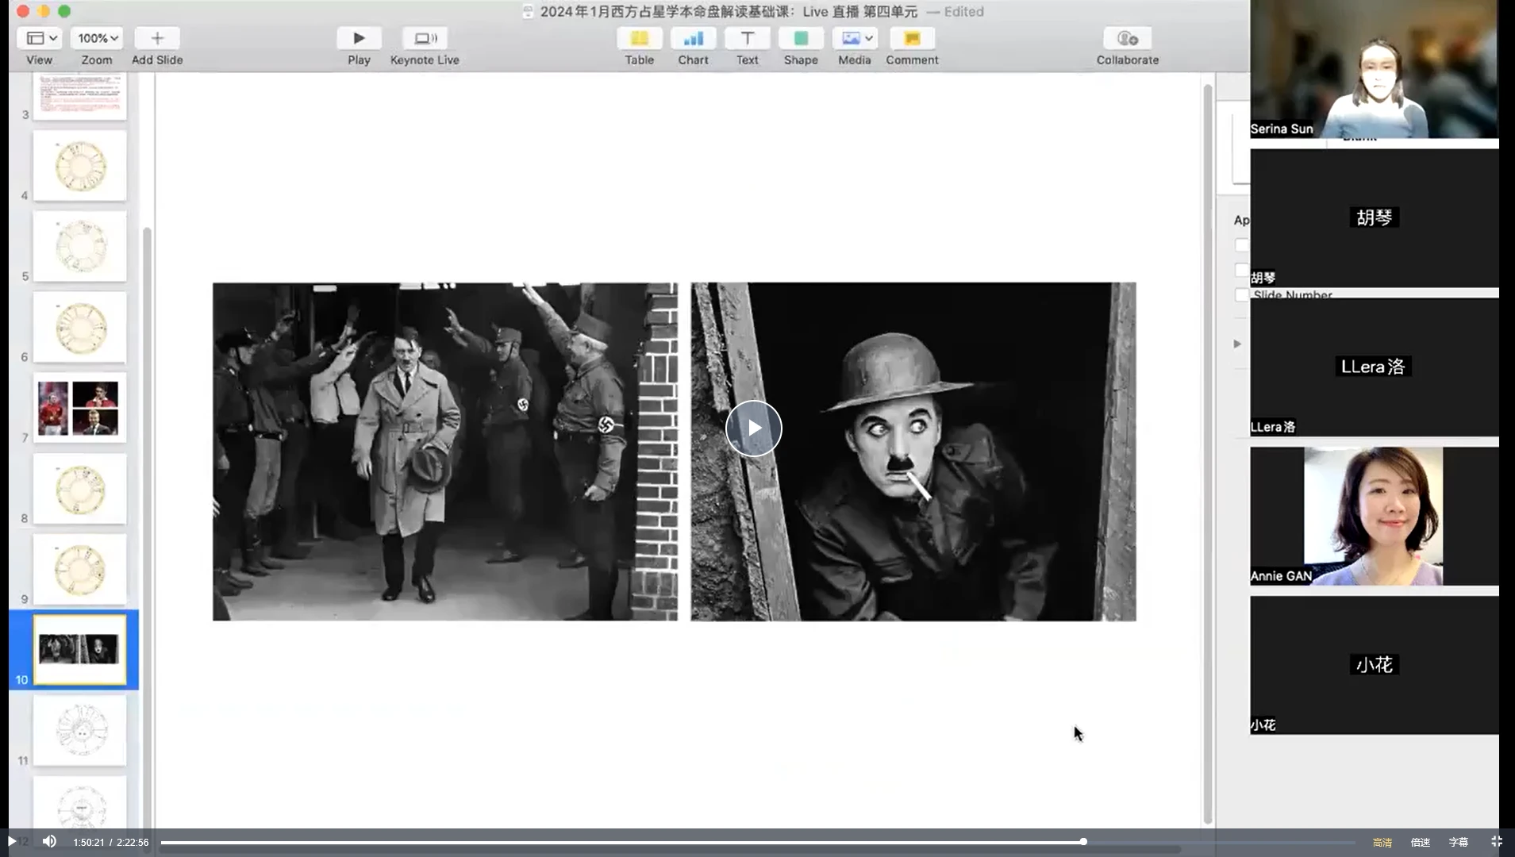Change video quality with 高清 button
Viewport: 1515px width, 857px height.
tap(1382, 842)
